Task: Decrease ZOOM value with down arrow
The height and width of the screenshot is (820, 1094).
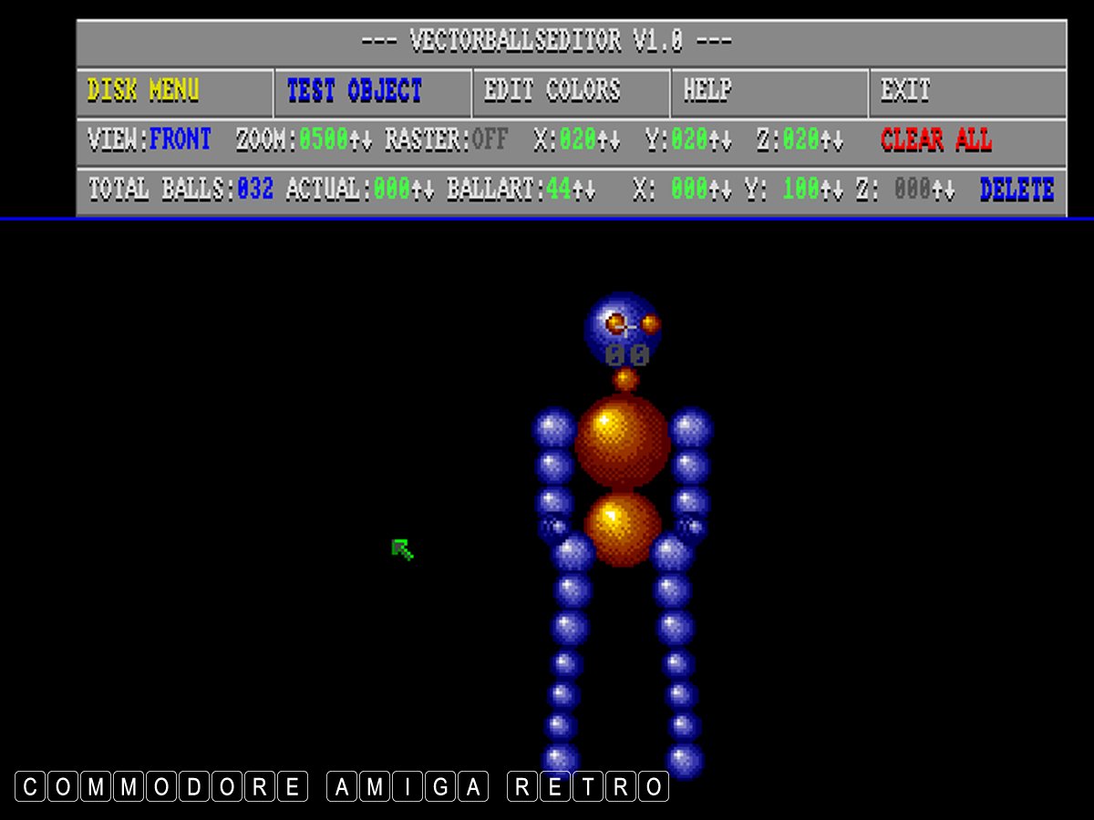Action: tap(367, 141)
